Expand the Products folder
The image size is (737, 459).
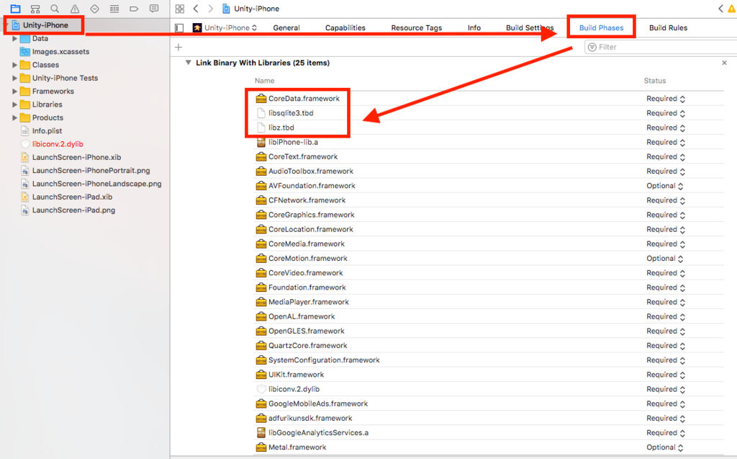coord(14,117)
